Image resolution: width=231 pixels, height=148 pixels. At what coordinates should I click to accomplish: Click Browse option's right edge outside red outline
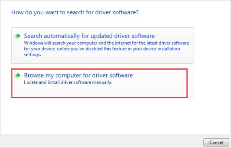pyautogui.click(x=191, y=82)
